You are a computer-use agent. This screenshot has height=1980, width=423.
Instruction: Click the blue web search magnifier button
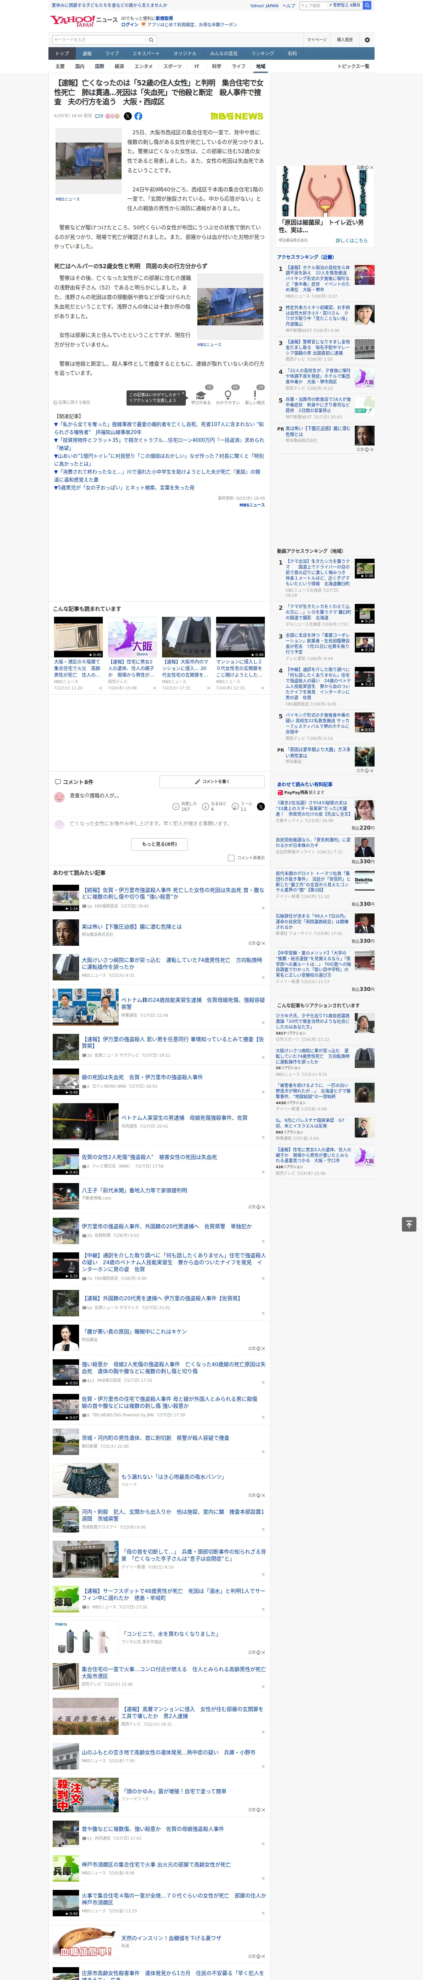pyautogui.click(x=367, y=5)
